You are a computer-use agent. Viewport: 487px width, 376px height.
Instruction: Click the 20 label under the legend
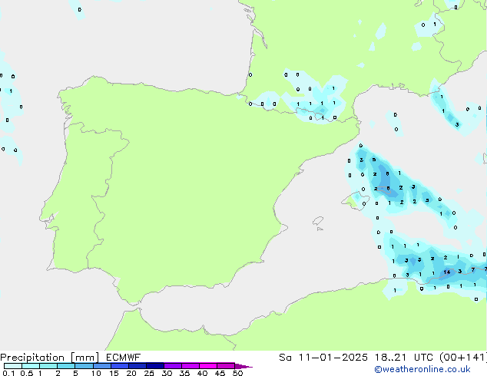point(131,373)
